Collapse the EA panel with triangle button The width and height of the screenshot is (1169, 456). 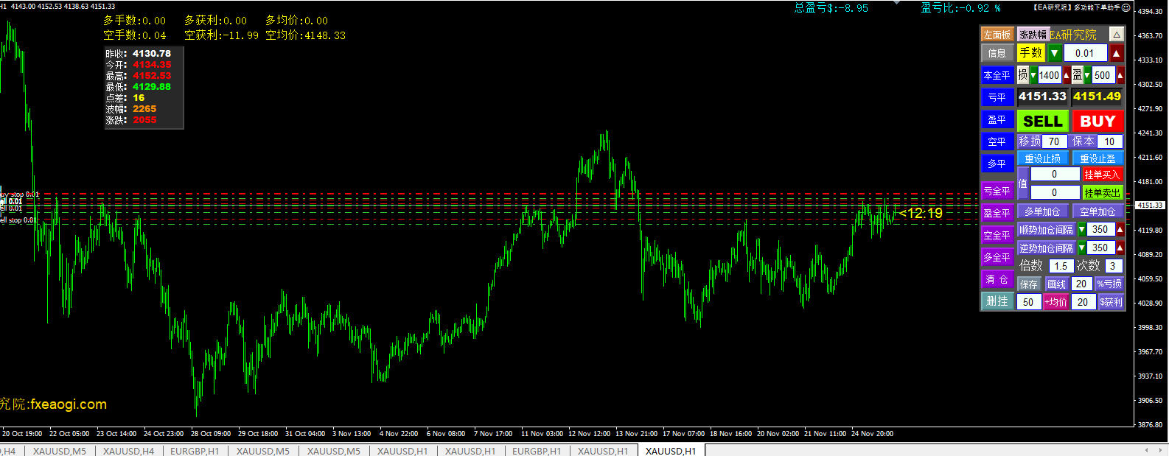click(1117, 35)
